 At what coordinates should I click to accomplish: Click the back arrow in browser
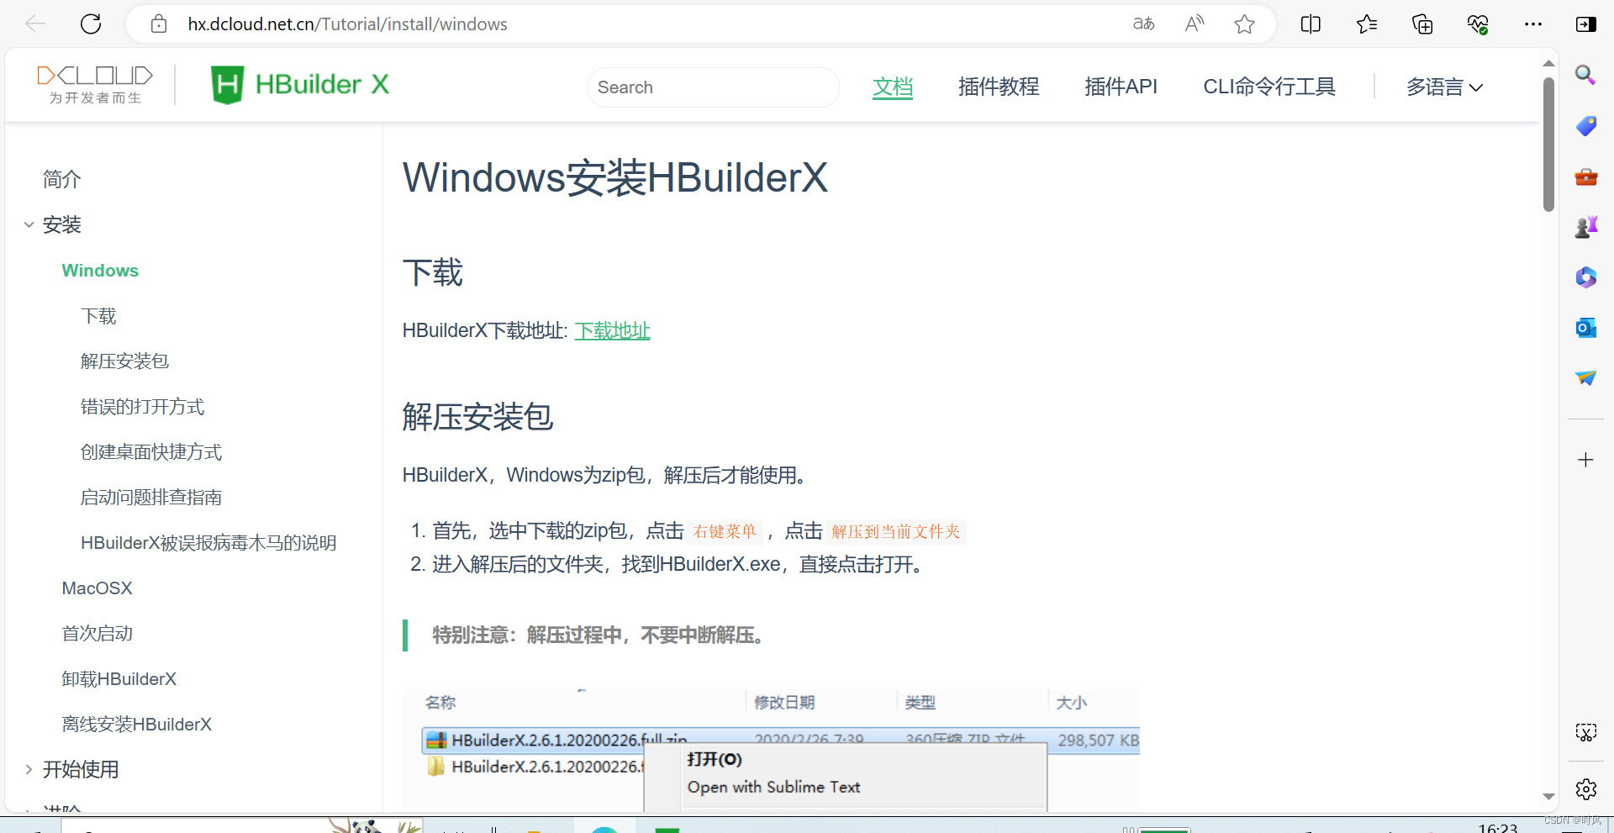[x=35, y=24]
